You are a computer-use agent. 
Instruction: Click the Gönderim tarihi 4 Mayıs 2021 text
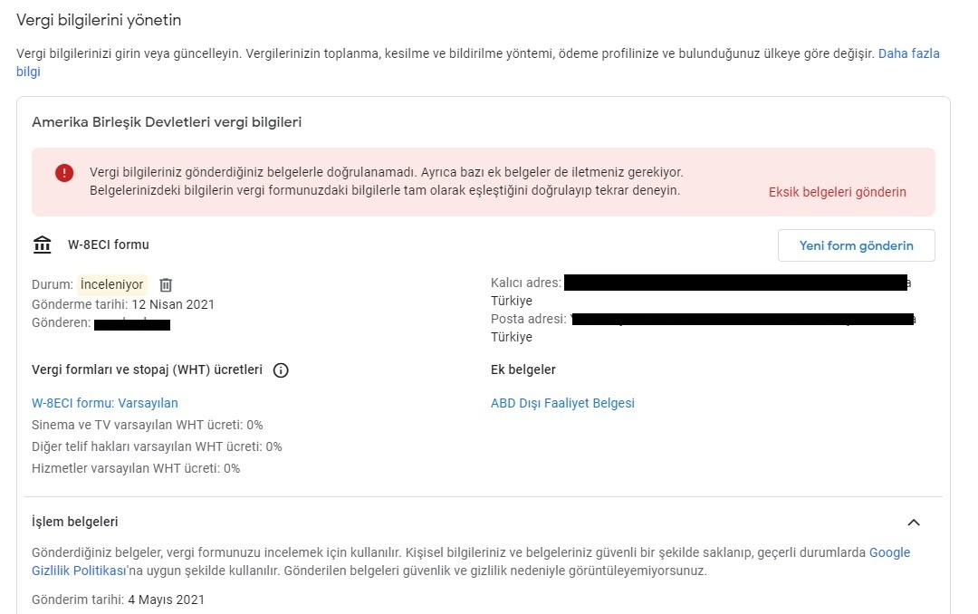pos(118,600)
